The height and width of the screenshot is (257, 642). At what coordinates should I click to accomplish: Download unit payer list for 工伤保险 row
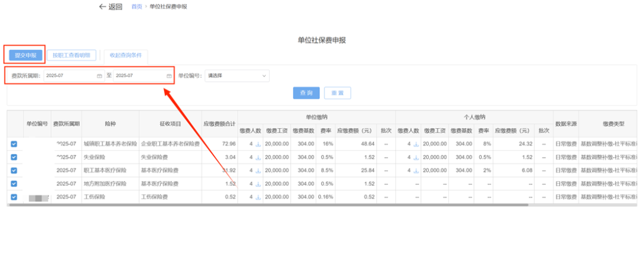[258, 197]
